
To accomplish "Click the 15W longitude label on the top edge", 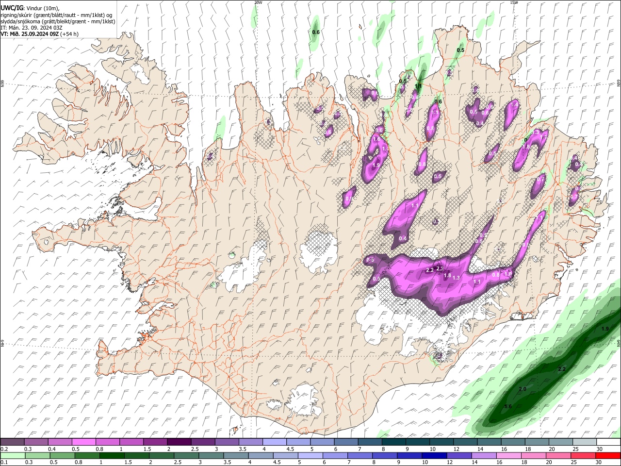I will (514, 2).
